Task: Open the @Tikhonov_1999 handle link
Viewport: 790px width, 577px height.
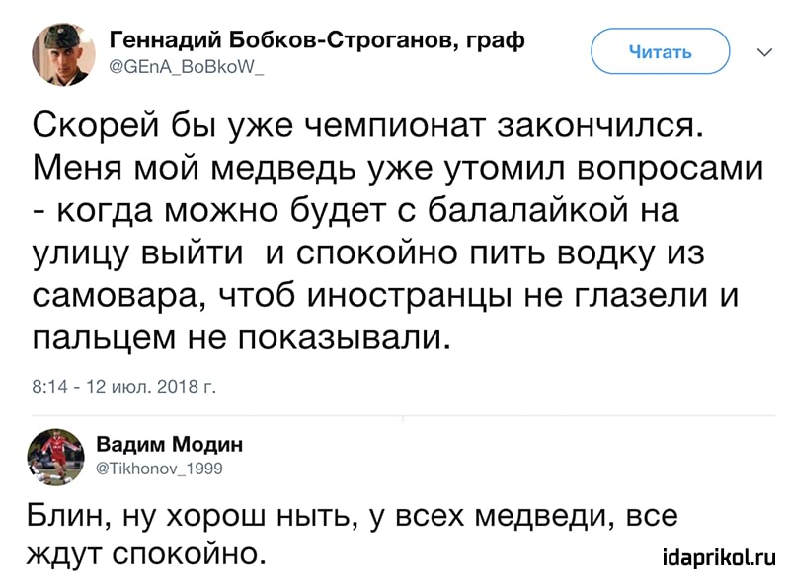Action: tap(159, 469)
